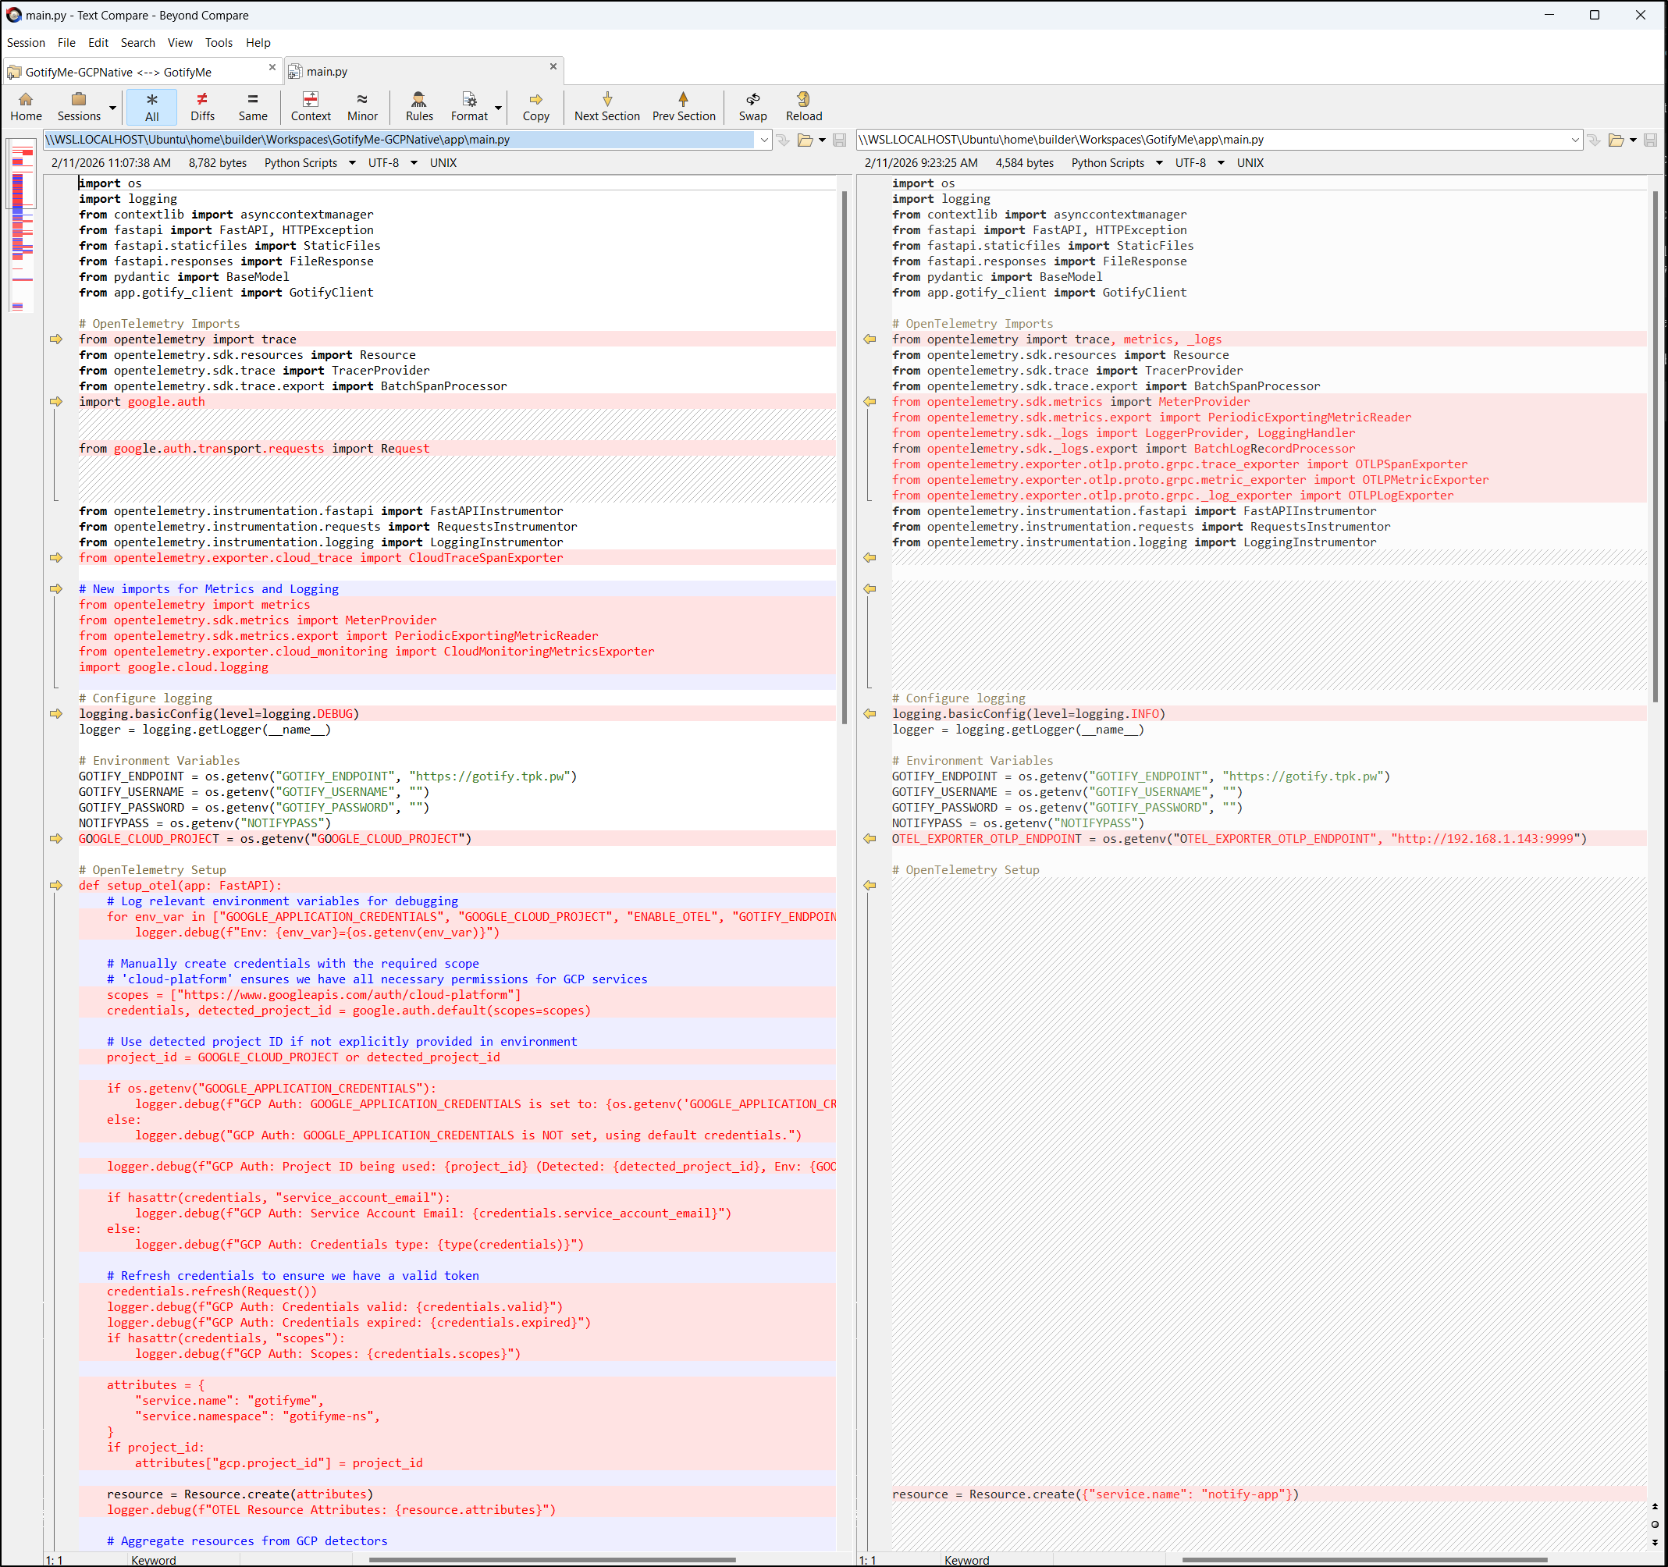Image resolution: width=1668 pixels, height=1567 pixels.
Task: Click the difference overview thumbnail map
Action: pos(22,226)
